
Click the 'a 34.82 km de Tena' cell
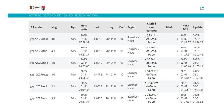point(151,75)
